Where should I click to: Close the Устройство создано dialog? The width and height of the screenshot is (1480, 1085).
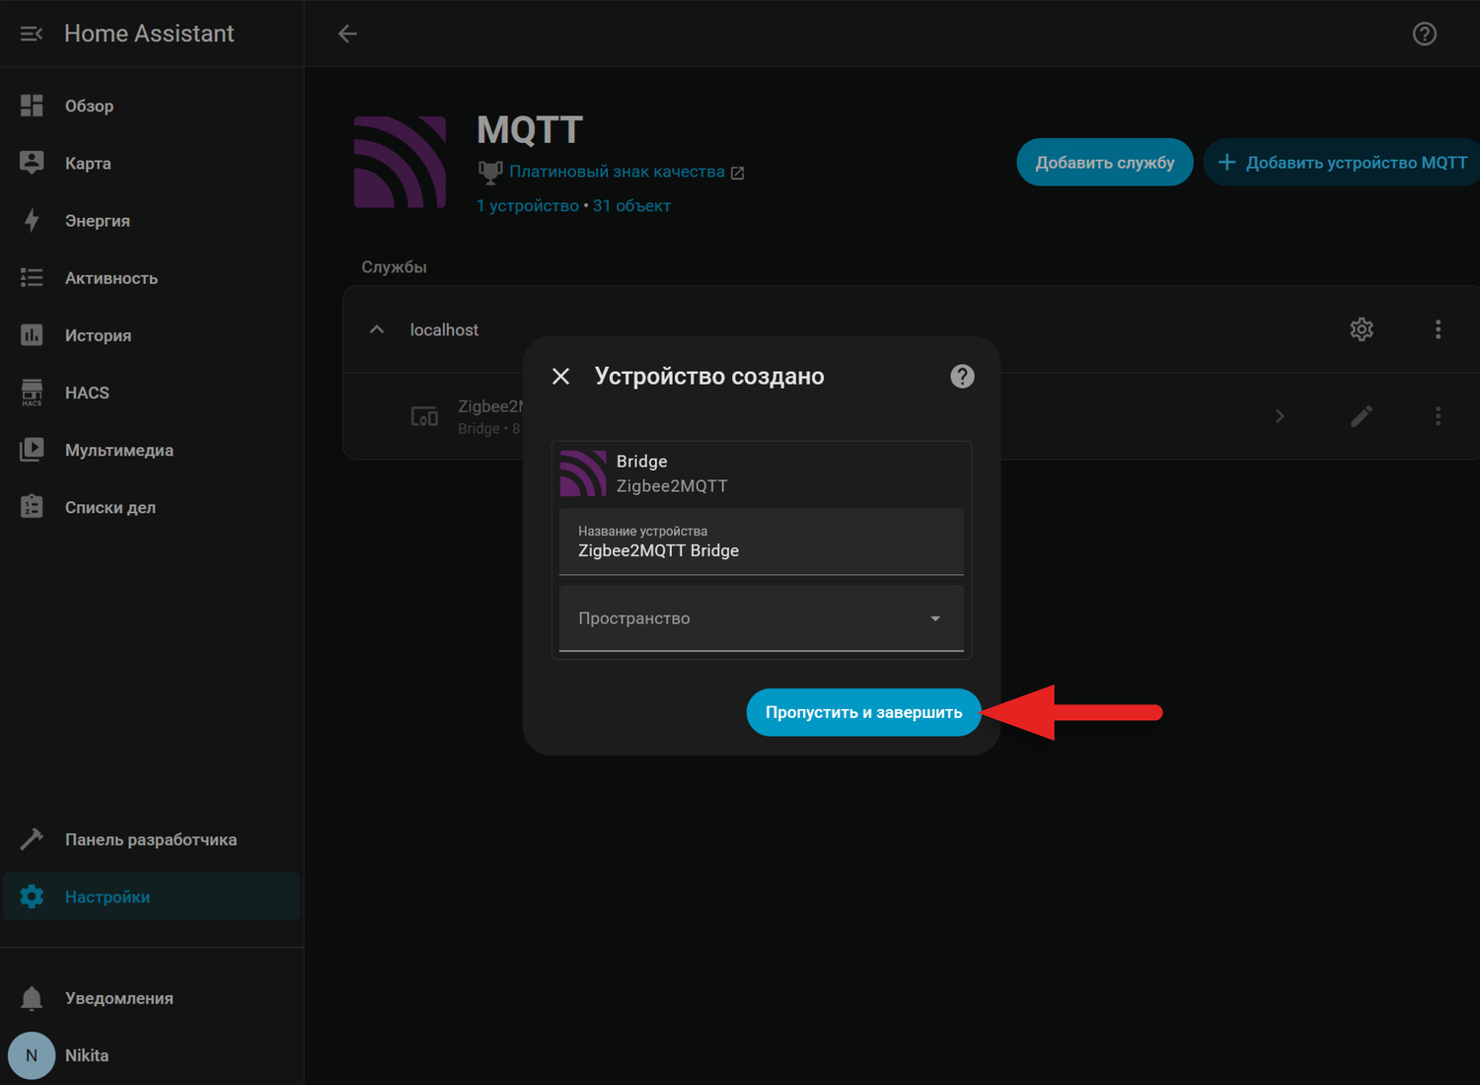[561, 376]
